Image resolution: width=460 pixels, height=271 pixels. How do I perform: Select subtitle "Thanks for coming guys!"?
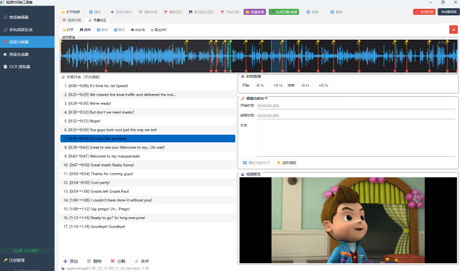(148, 174)
